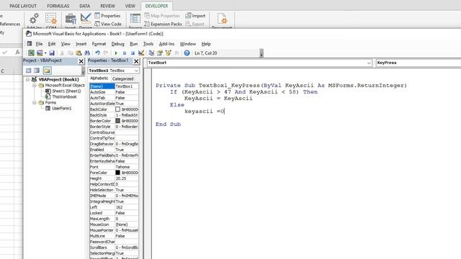Click View Microsoft Excel toolbar icon
461x259 pixels.
[31, 53]
